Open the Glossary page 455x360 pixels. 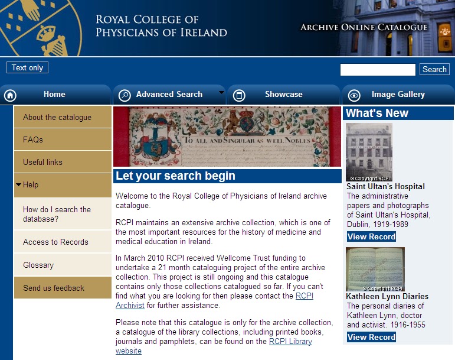pyautogui.click(x=63, y=265)
